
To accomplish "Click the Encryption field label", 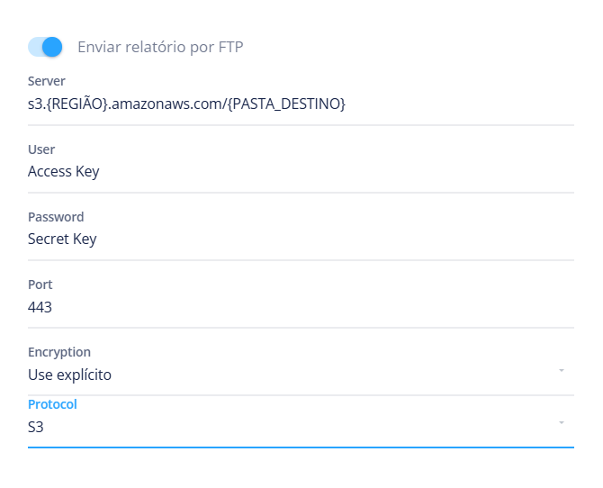I will [59, 352].
